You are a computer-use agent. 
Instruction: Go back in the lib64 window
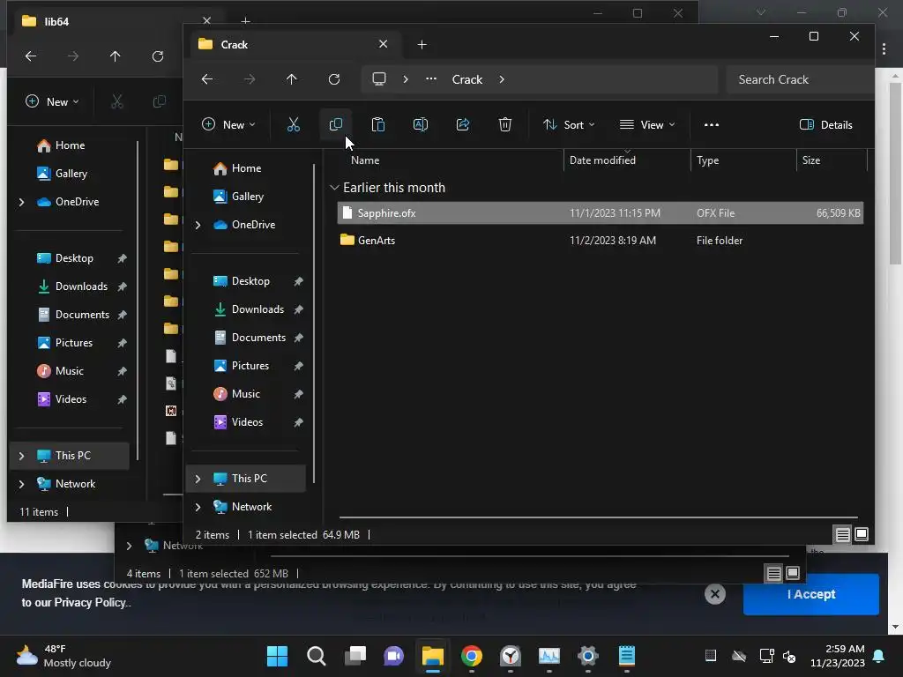click(x=31, y=56)
